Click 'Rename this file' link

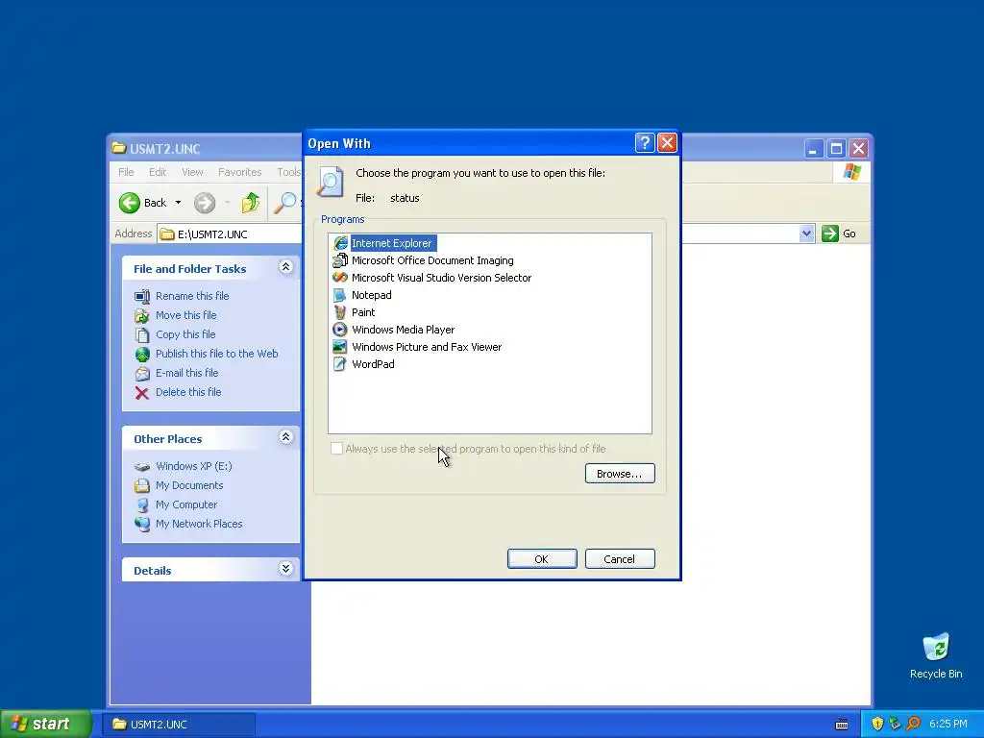click(192, 296)
